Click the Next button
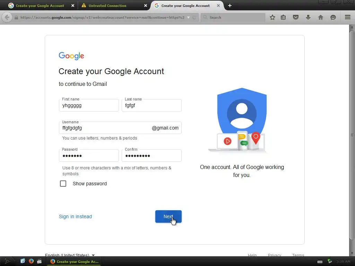The width and height of the screenshot is (355, 266). [x=168, y=216]
